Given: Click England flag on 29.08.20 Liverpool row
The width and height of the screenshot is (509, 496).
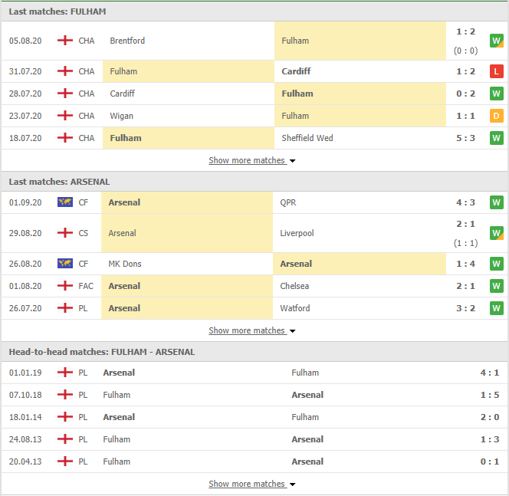Looking at the screenshot, I should point(65,233).
